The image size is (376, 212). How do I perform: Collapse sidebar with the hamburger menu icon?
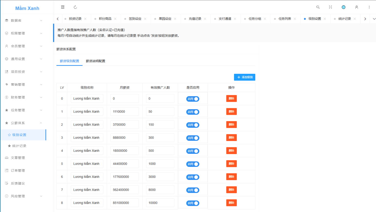point(63,7)
